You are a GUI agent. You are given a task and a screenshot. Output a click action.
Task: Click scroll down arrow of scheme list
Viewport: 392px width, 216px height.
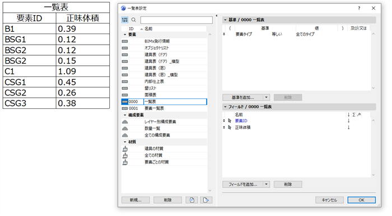point(210,190)
